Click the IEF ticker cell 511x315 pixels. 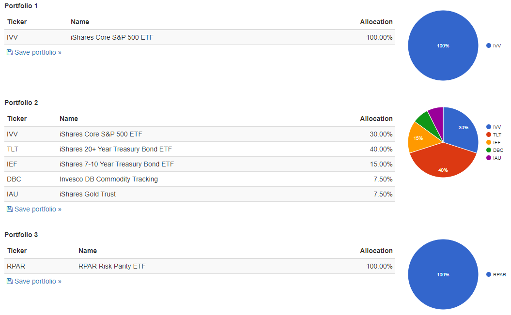pos(12,164)
